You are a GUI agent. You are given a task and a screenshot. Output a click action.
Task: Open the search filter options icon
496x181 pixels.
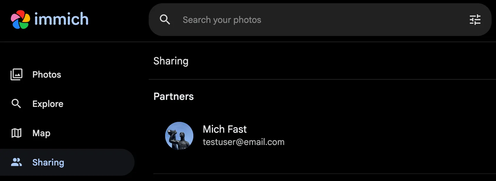(475, 20)
